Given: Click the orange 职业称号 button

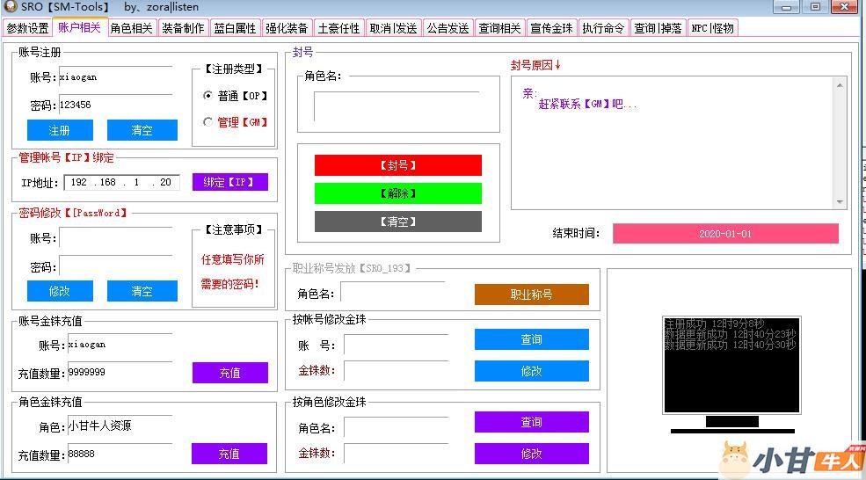Looking at the screenshot, I should pyautogui.click(x=531, y=295).
